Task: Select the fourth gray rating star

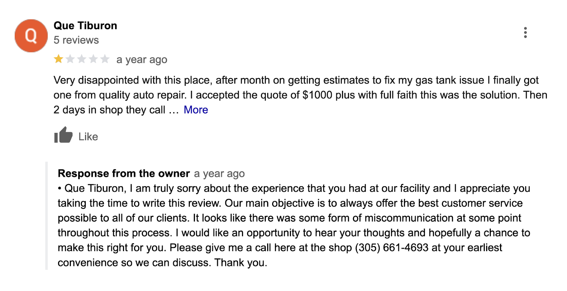Action: point(93,59)
